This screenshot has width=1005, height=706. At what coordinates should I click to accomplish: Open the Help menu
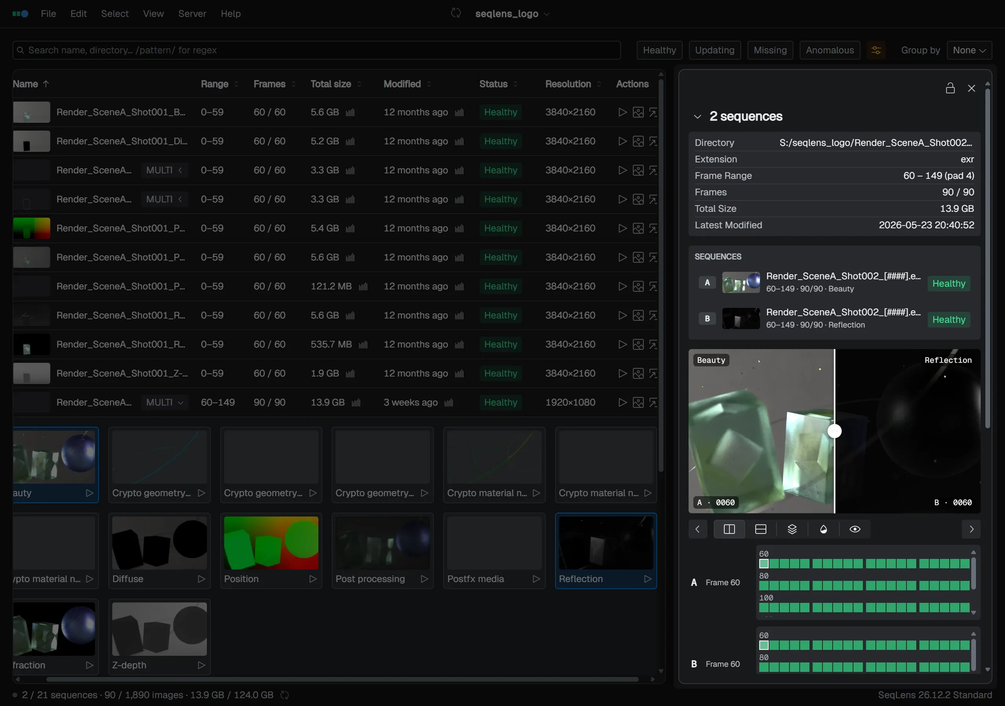[x=231, y=14]
